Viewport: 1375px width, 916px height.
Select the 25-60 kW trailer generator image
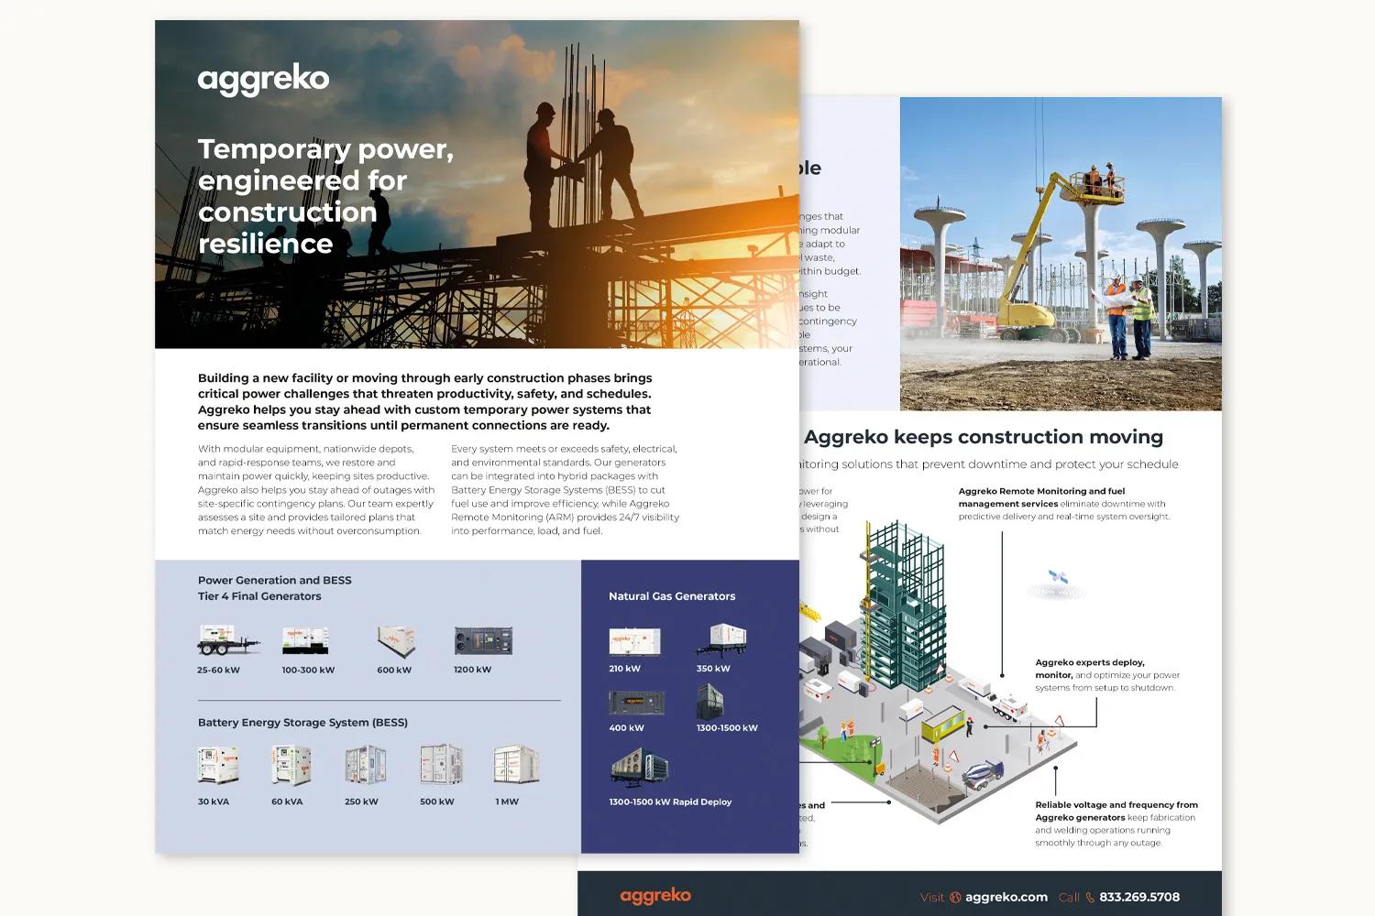point(228,639)
